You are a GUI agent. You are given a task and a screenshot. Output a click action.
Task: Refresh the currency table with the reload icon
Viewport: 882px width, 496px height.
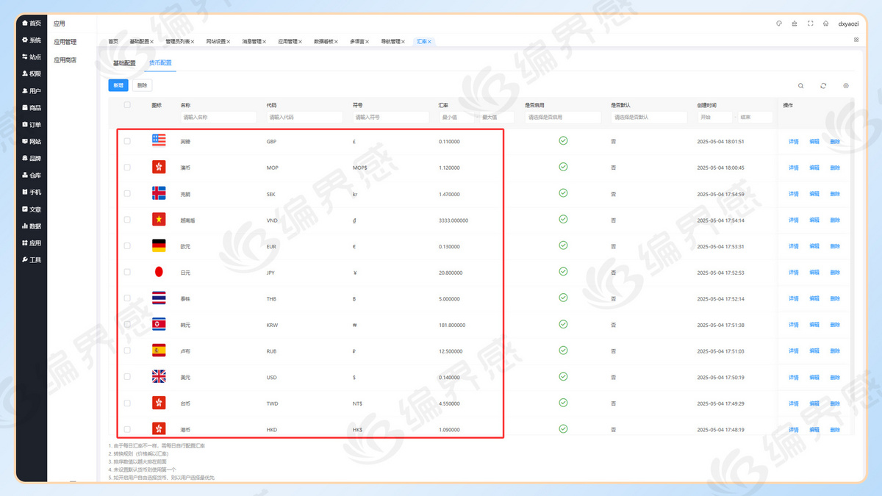coord(823,86)
